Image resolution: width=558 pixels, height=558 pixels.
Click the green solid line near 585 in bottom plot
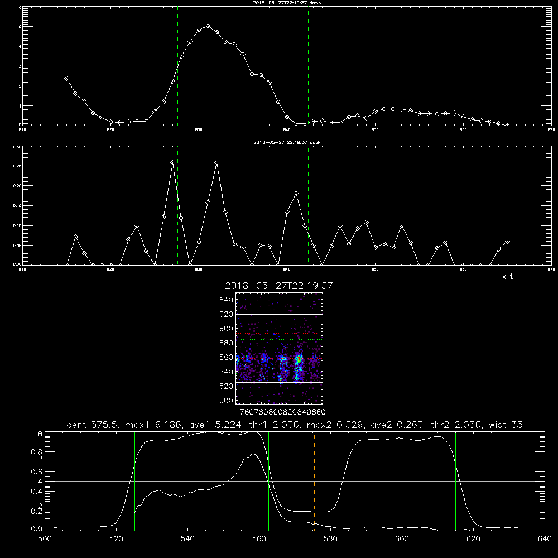[347, 480]
